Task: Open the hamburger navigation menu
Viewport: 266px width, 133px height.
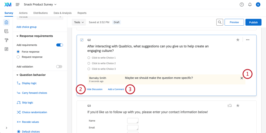Action: (18, 5)
